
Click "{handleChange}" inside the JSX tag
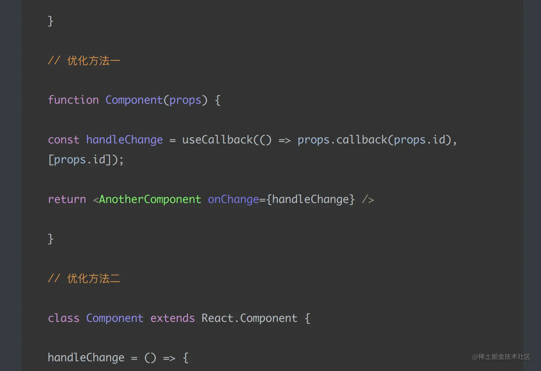[x=310, y=199]
